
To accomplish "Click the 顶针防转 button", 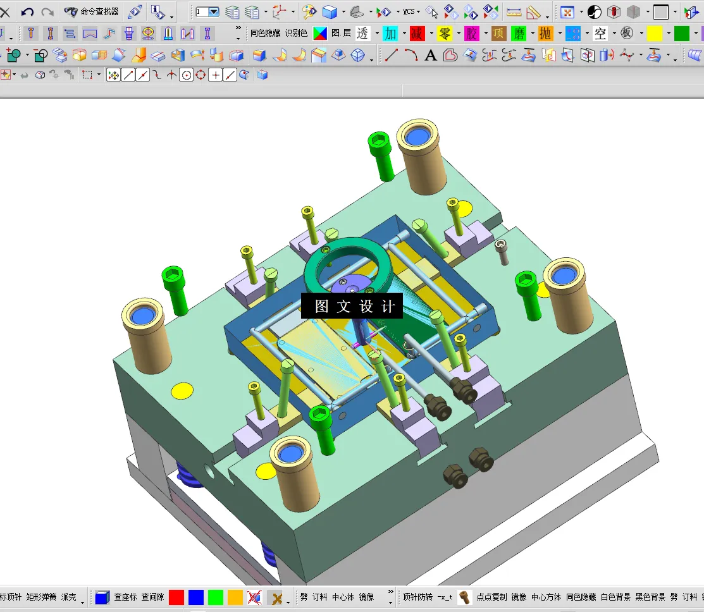I will tap(417, 597).
